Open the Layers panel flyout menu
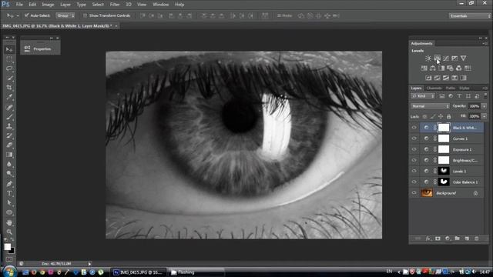This screenshot has width=493, height=277. pyautogui.click(x=485, y=88)
